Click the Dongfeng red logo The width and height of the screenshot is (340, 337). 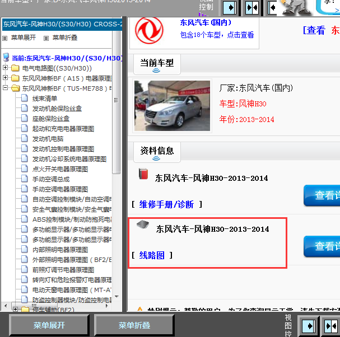[149, 31]
